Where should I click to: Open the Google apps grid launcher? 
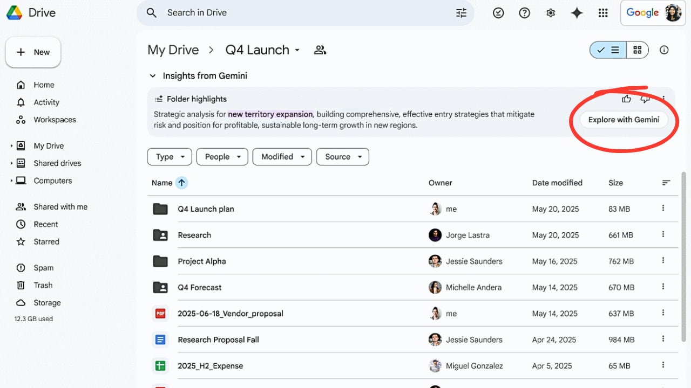tap(603, 13)
